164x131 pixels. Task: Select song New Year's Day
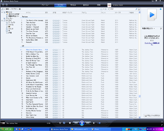click(31, 115)
